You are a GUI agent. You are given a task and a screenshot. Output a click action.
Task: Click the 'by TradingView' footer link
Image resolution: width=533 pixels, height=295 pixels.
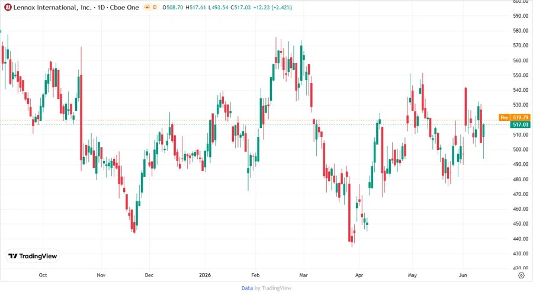coord(273,288)
